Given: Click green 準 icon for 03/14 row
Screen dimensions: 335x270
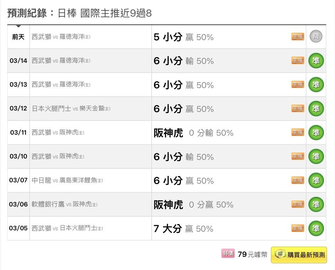Looking at the screenshot, I should coord(316,60).
